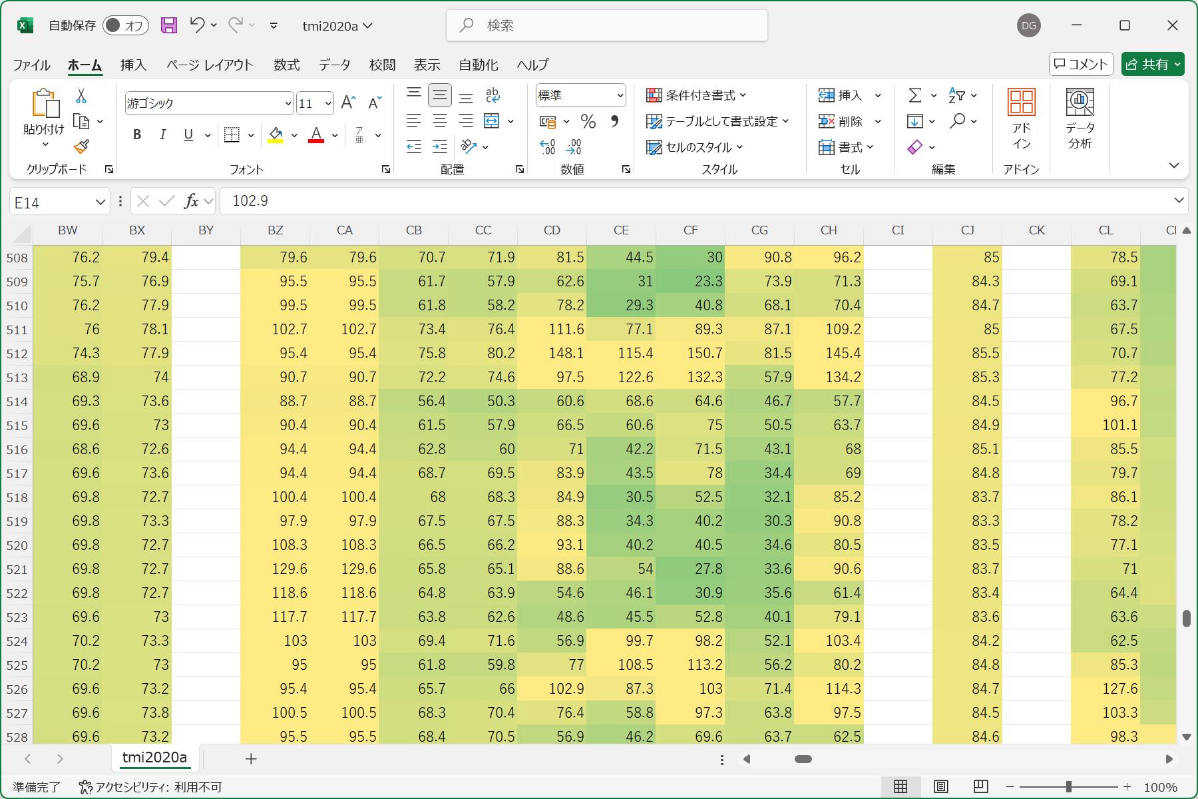The height and width of the screenshot is (799, 1198).
Task: Increase font size icon
Action: (x=348, y=103)
